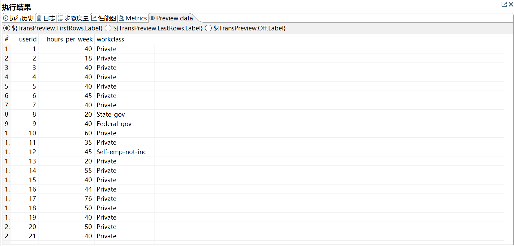Select the Preview data tab

coord(171,18)
